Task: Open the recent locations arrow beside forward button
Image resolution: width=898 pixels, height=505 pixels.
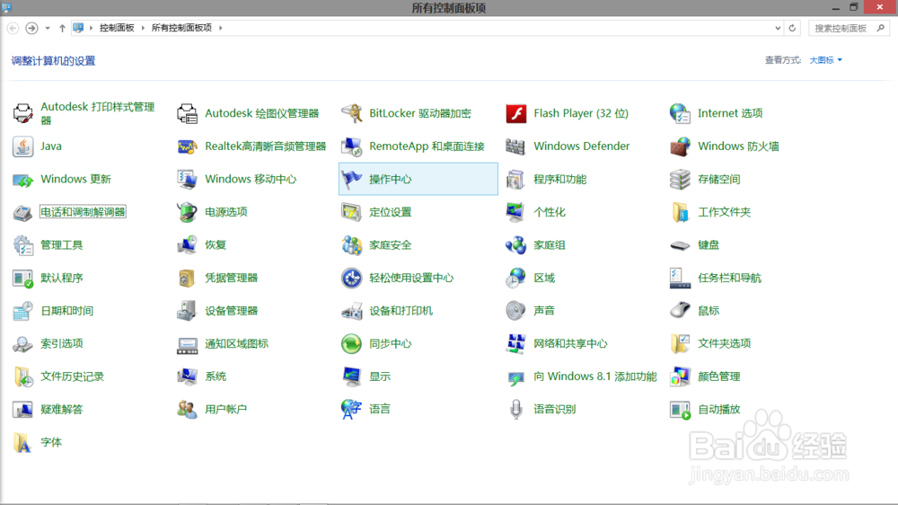Action: [48, 28]
